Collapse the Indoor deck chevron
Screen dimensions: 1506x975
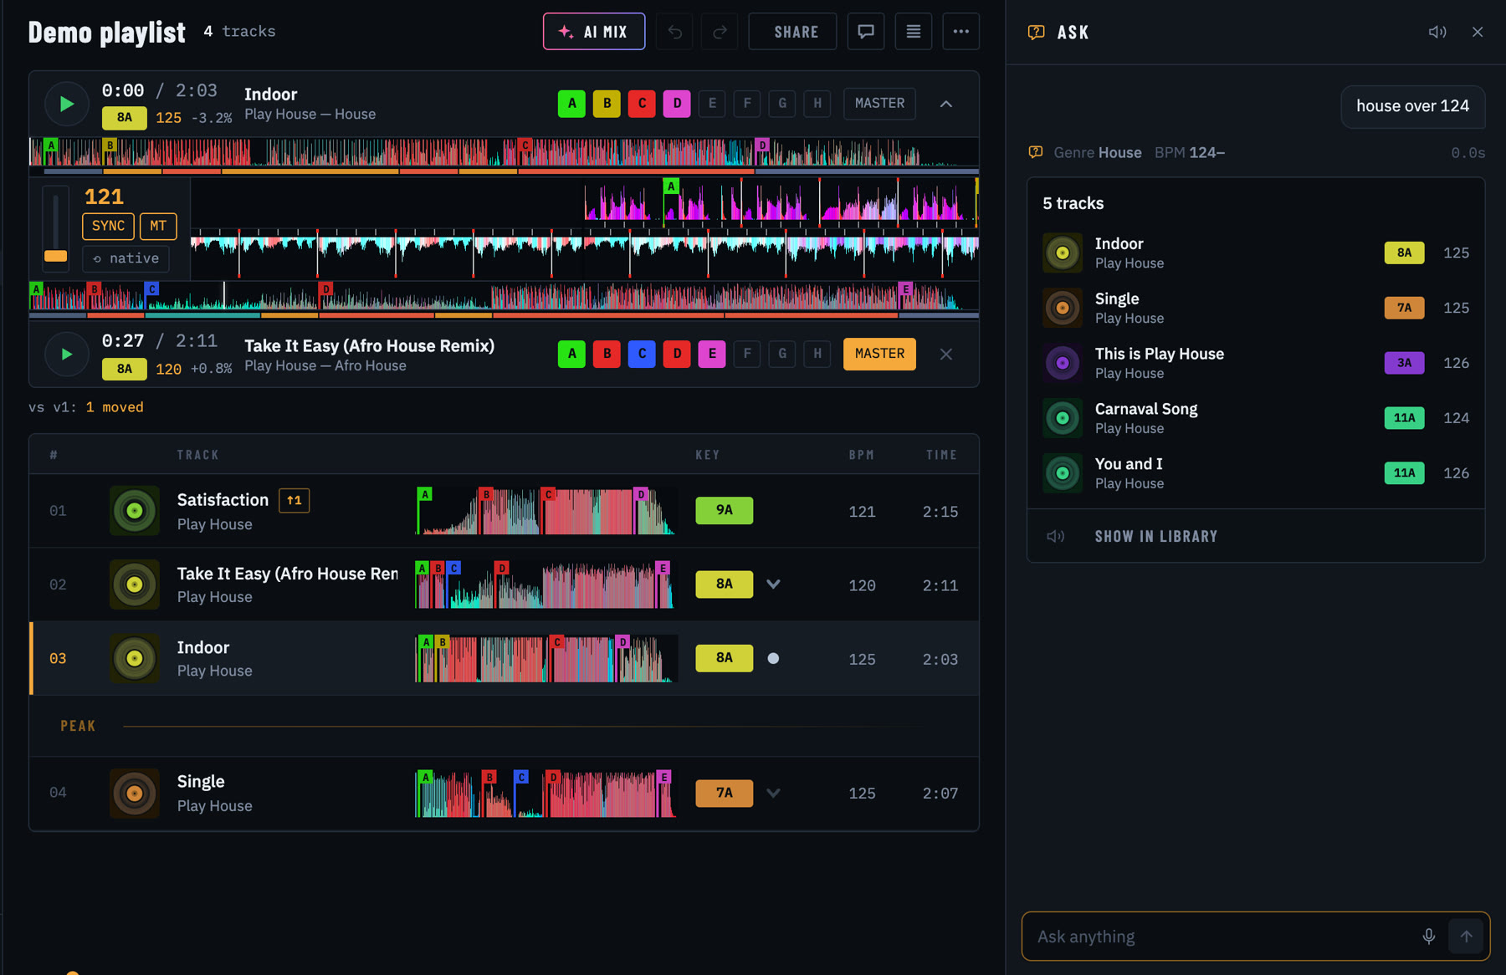coord(946,104)
